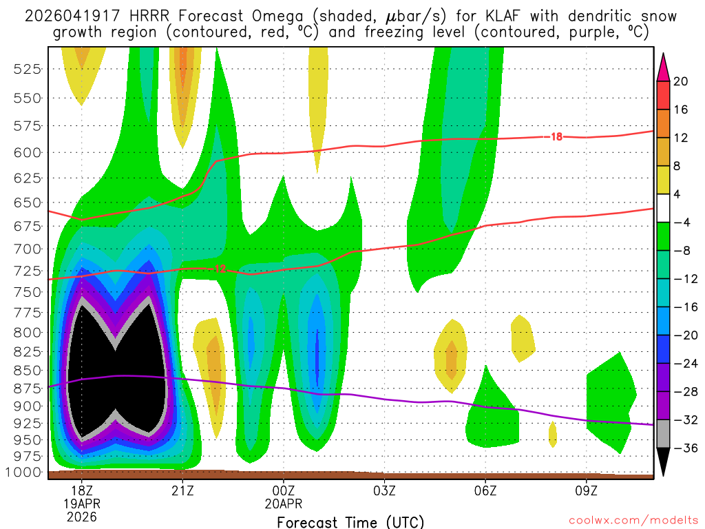Select the red colorbar segment between 16 and 20
The width and height of the screenshot is (705, 529).
tap(664, 96)
